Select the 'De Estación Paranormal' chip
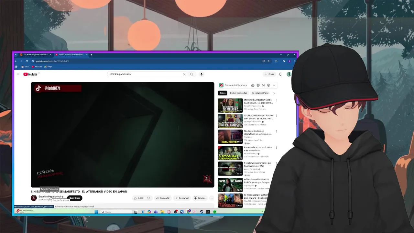 coord(260,93)
